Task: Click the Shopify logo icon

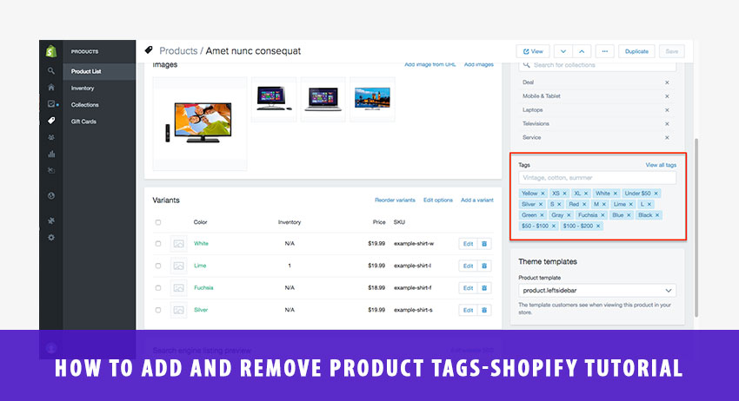Action: tap(51, 51)
